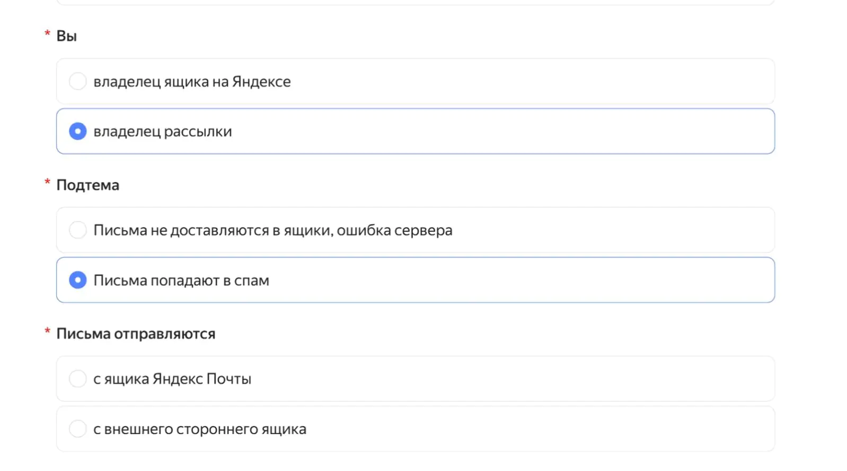Select 'с внешнего стороннего ящика' option
This screenshot has width=847, height=471.
click(x=415, y=429)
